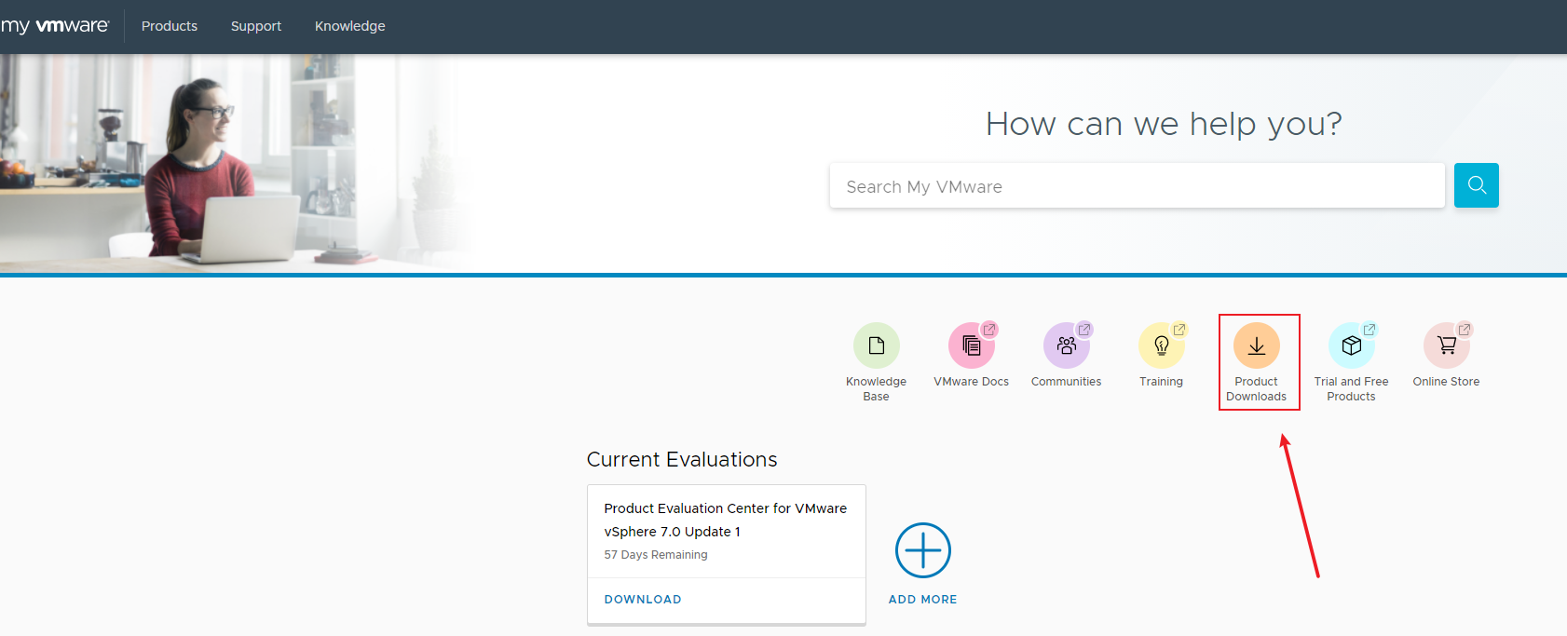Click the Trial and Free Products label
This screenshot has height=636, width=1567.
click(x=1351, y=389)
